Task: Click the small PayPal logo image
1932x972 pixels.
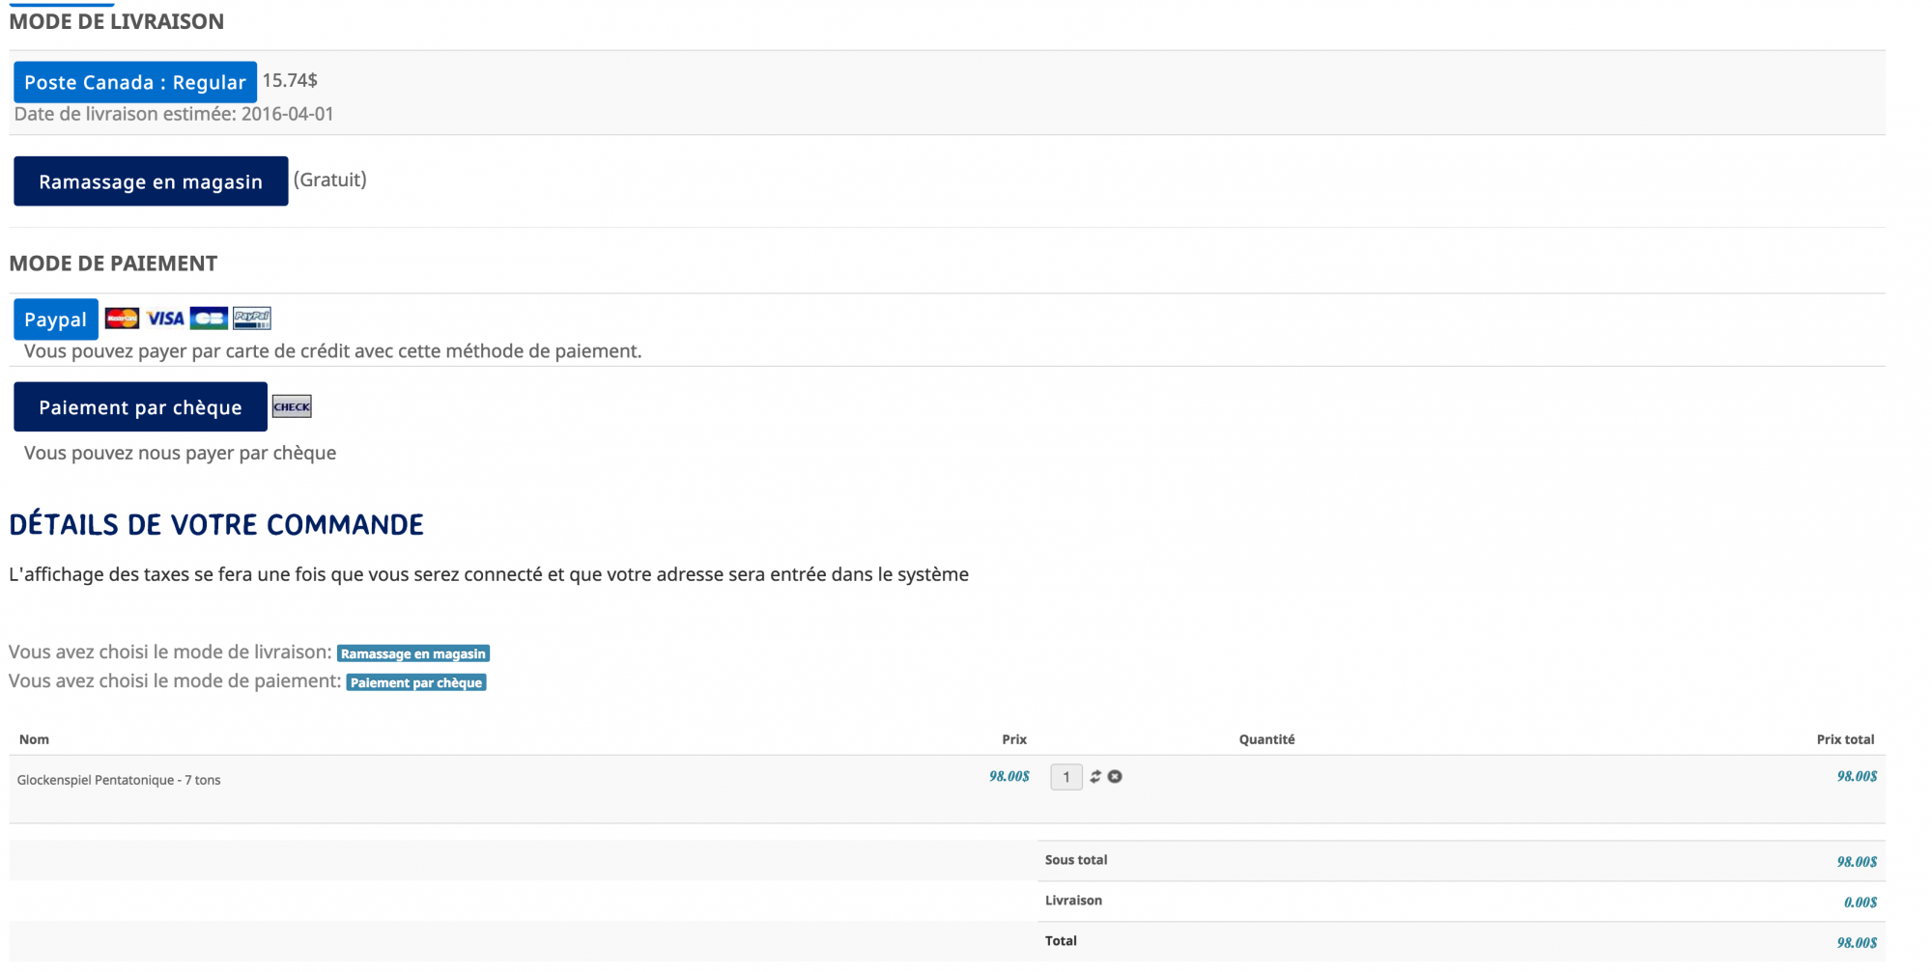Action: [252, 319]
